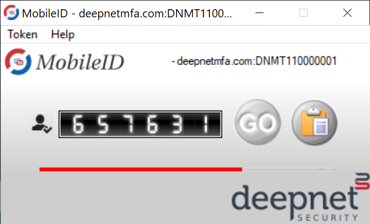The width and height of the screenshot is (370, 224).
Task: Click the MobileID swirl logo in header
Action: tap(18, 62)
